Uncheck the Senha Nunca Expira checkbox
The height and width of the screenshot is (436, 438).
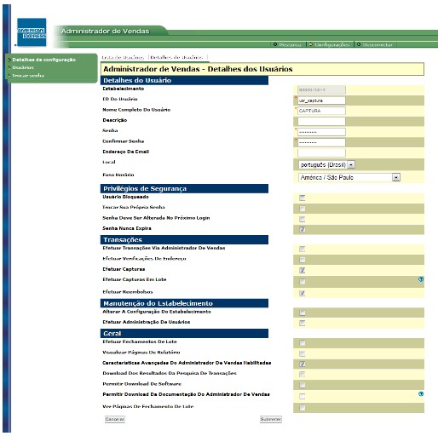(303, 229)
